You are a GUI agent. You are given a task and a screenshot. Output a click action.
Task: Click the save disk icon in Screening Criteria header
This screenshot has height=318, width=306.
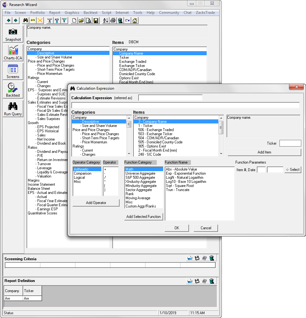pyautogui.click(x=197, y=258)
